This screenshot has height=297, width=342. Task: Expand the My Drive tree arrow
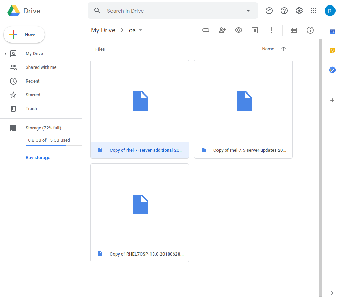click(5, 54)
